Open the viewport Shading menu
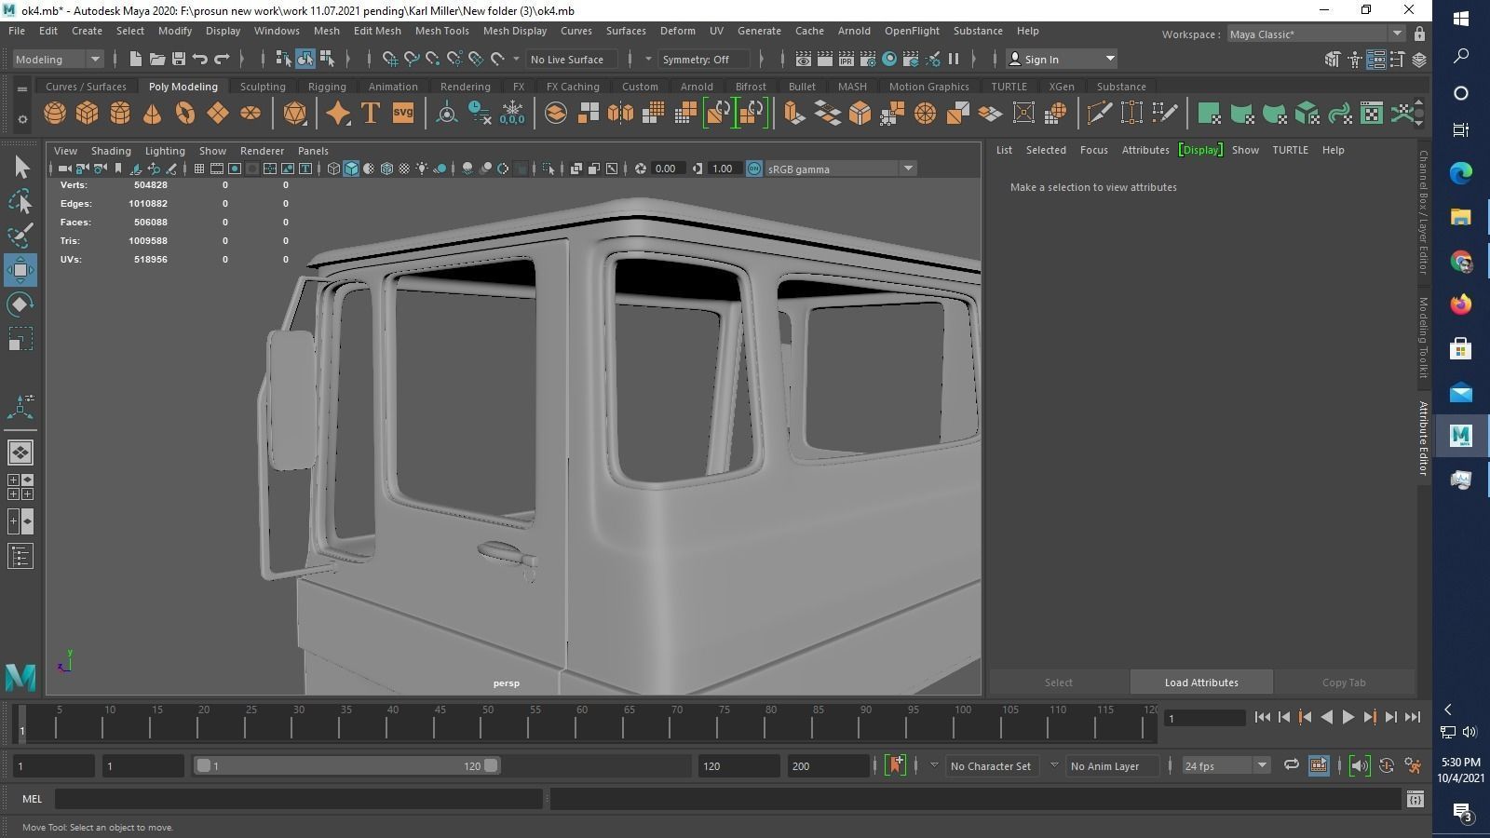Image resolution: width=1490 pixels, height=838 pixels. (x=111, y=151)
